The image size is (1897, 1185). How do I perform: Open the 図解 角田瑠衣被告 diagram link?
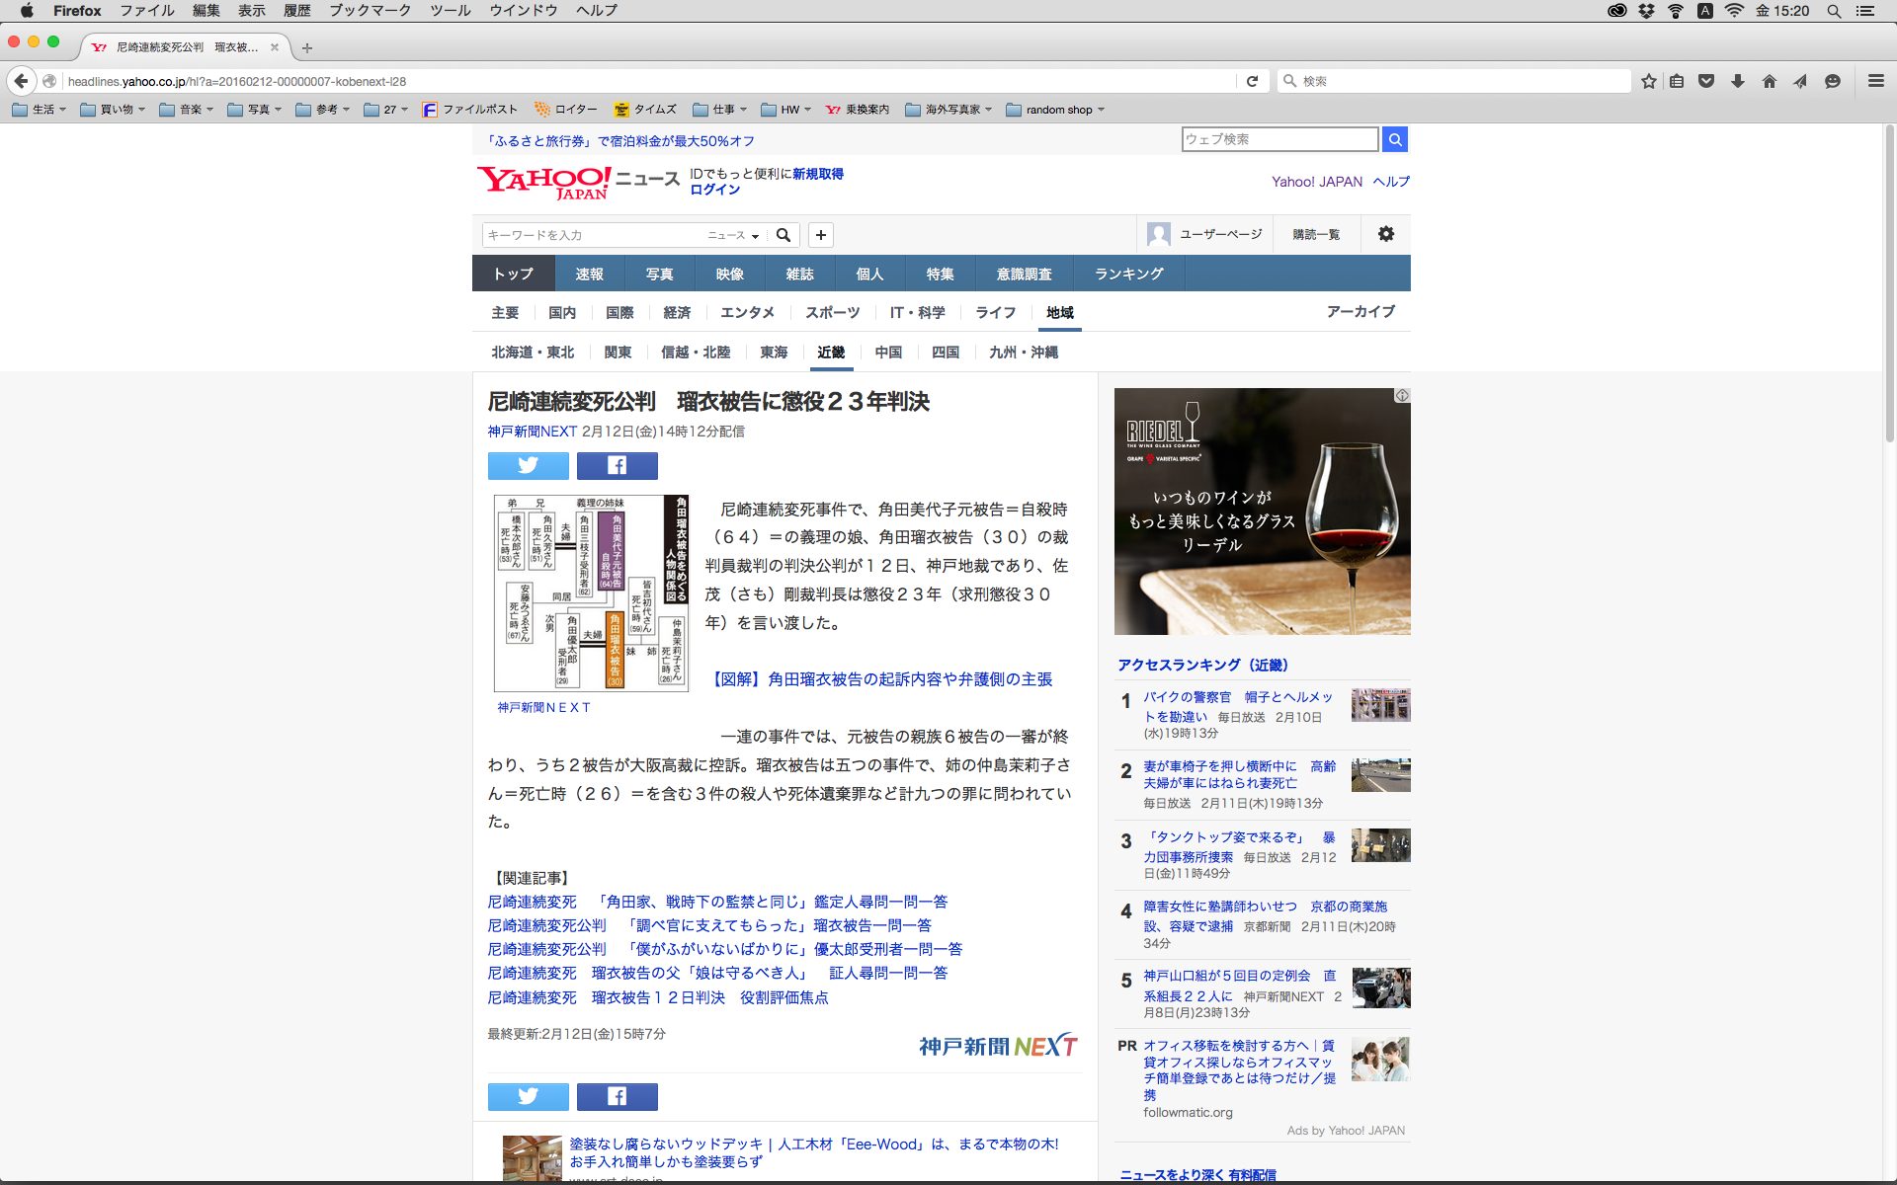tap(882, 679)
